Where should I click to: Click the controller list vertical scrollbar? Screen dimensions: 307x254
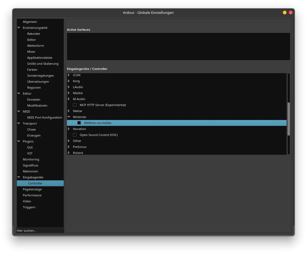coord(288,119)
